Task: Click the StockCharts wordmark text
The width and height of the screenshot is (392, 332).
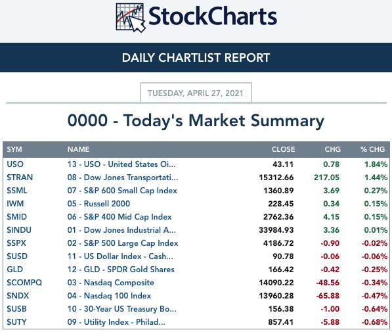Action: 213,16
